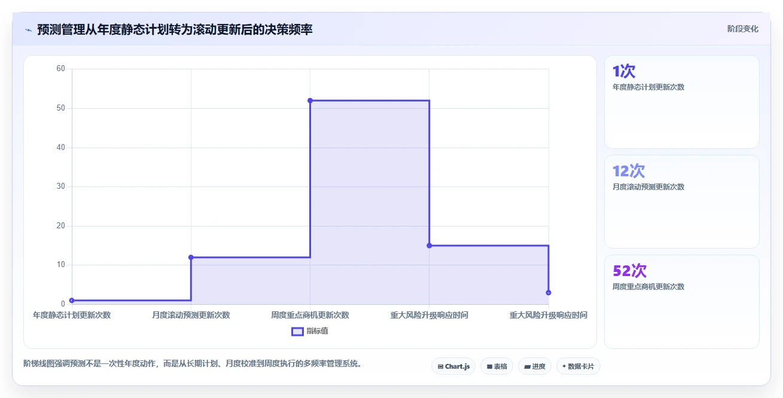Viewport: 783px width, 398px height.
Task: Open the 52次 周度重点商机更新次数 card
Action: (681, 302)
